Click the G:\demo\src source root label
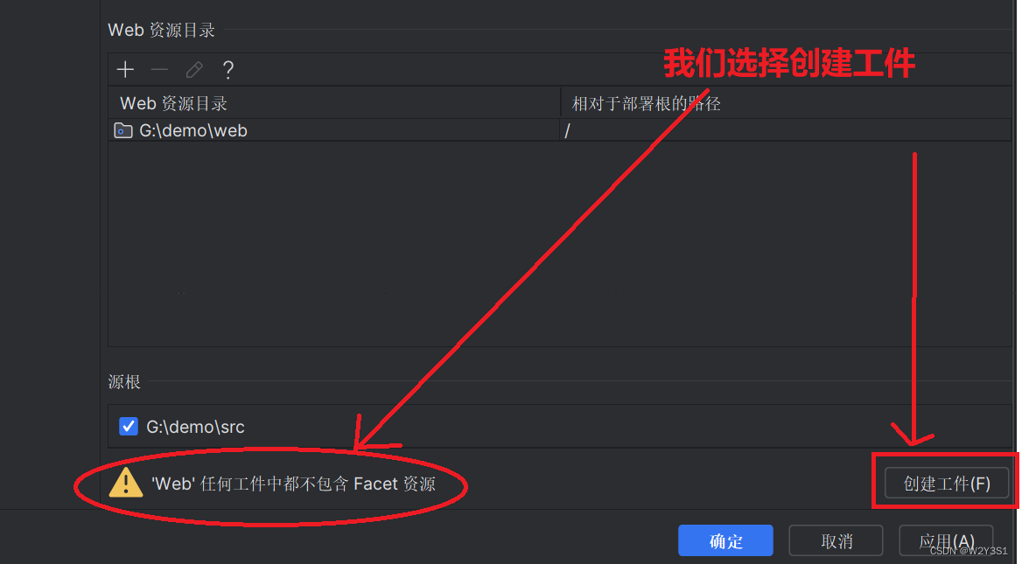The width and height of the screenshot is (1022, 564). tap(195, 427)
